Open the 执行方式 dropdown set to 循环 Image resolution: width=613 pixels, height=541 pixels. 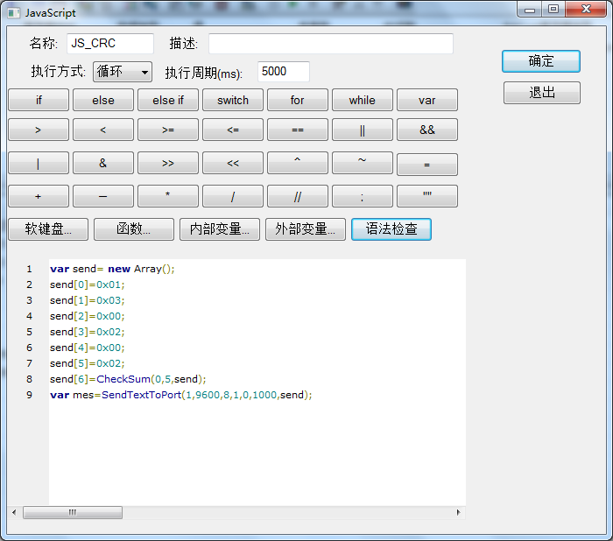(123, 72)
